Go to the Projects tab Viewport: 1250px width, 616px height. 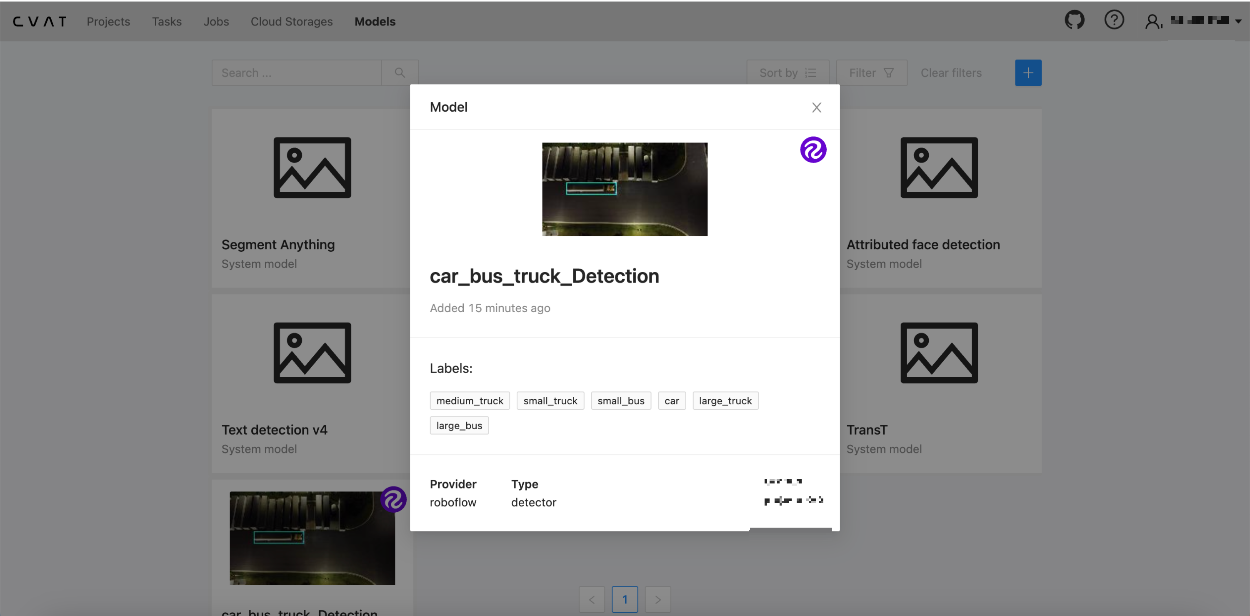[x=108, y=21]
